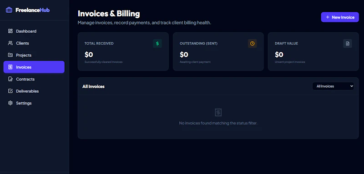Click the TOTAL RECEIVED label

[x=99, y=44]
